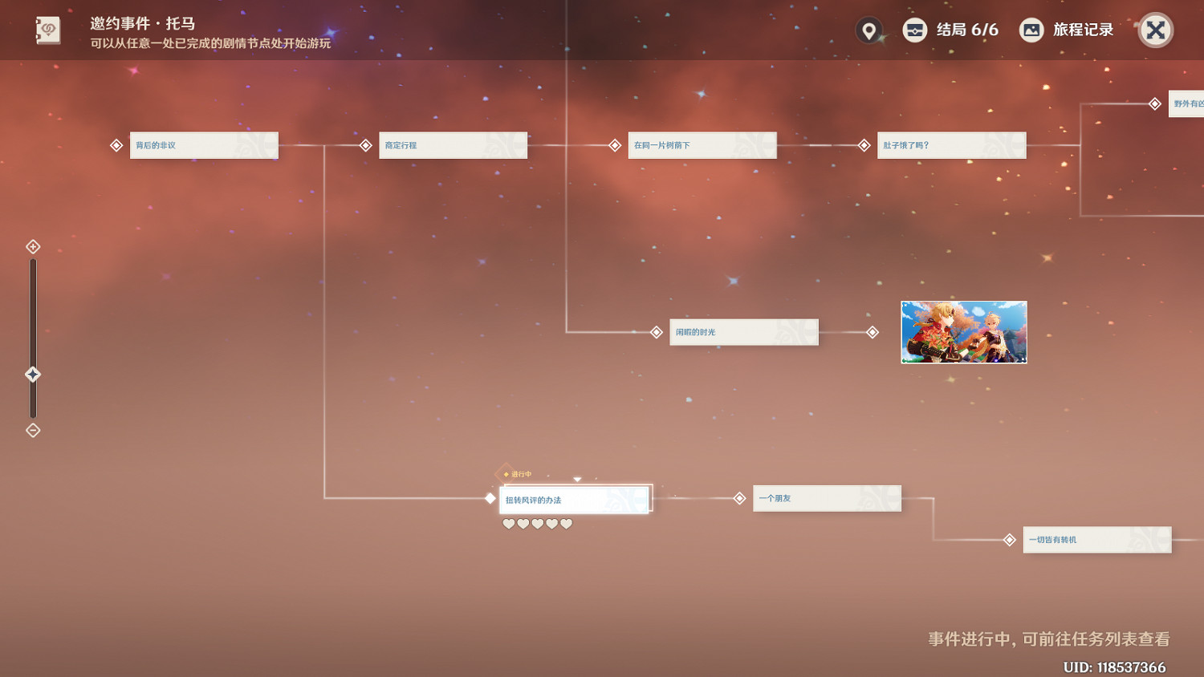The image size is (1204, 677).
Task: Select the 一个朋友 story node
Action: pyautogui.click(x=827, y=498)
